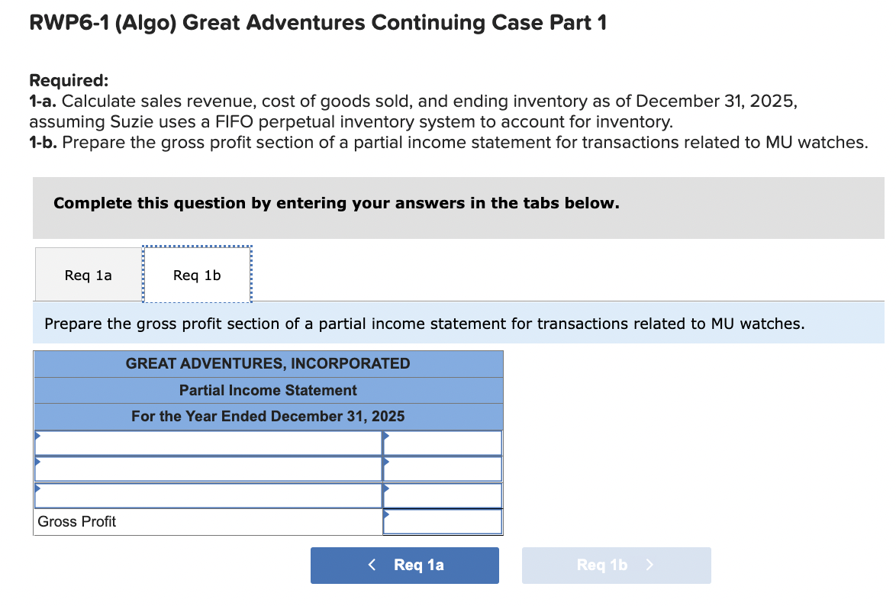The width and height of the screenshot is (896, 606).
Task: Open the first label row dropdown picker
Action: coord(36,436)
